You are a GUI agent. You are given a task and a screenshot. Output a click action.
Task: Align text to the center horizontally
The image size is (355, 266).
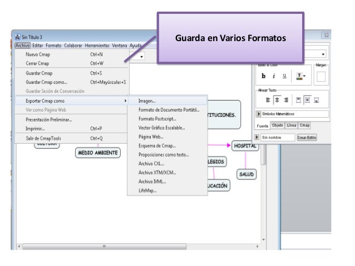(277, 100)
